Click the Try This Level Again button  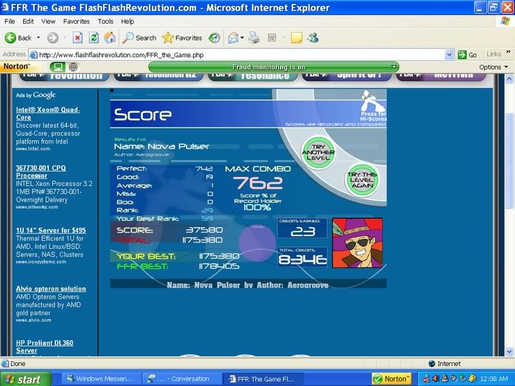click(360, 179)
